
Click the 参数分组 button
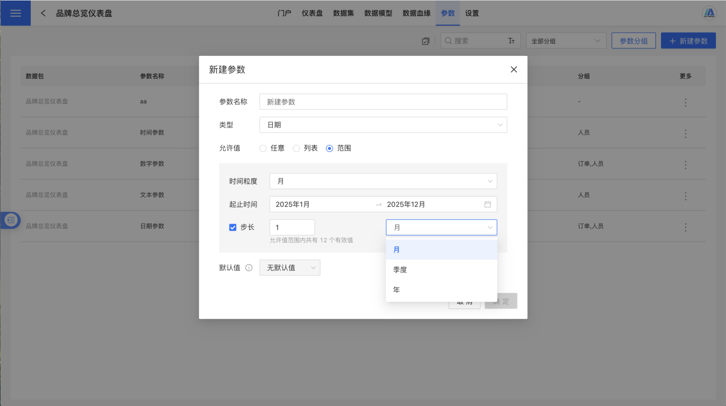(633, 41)
